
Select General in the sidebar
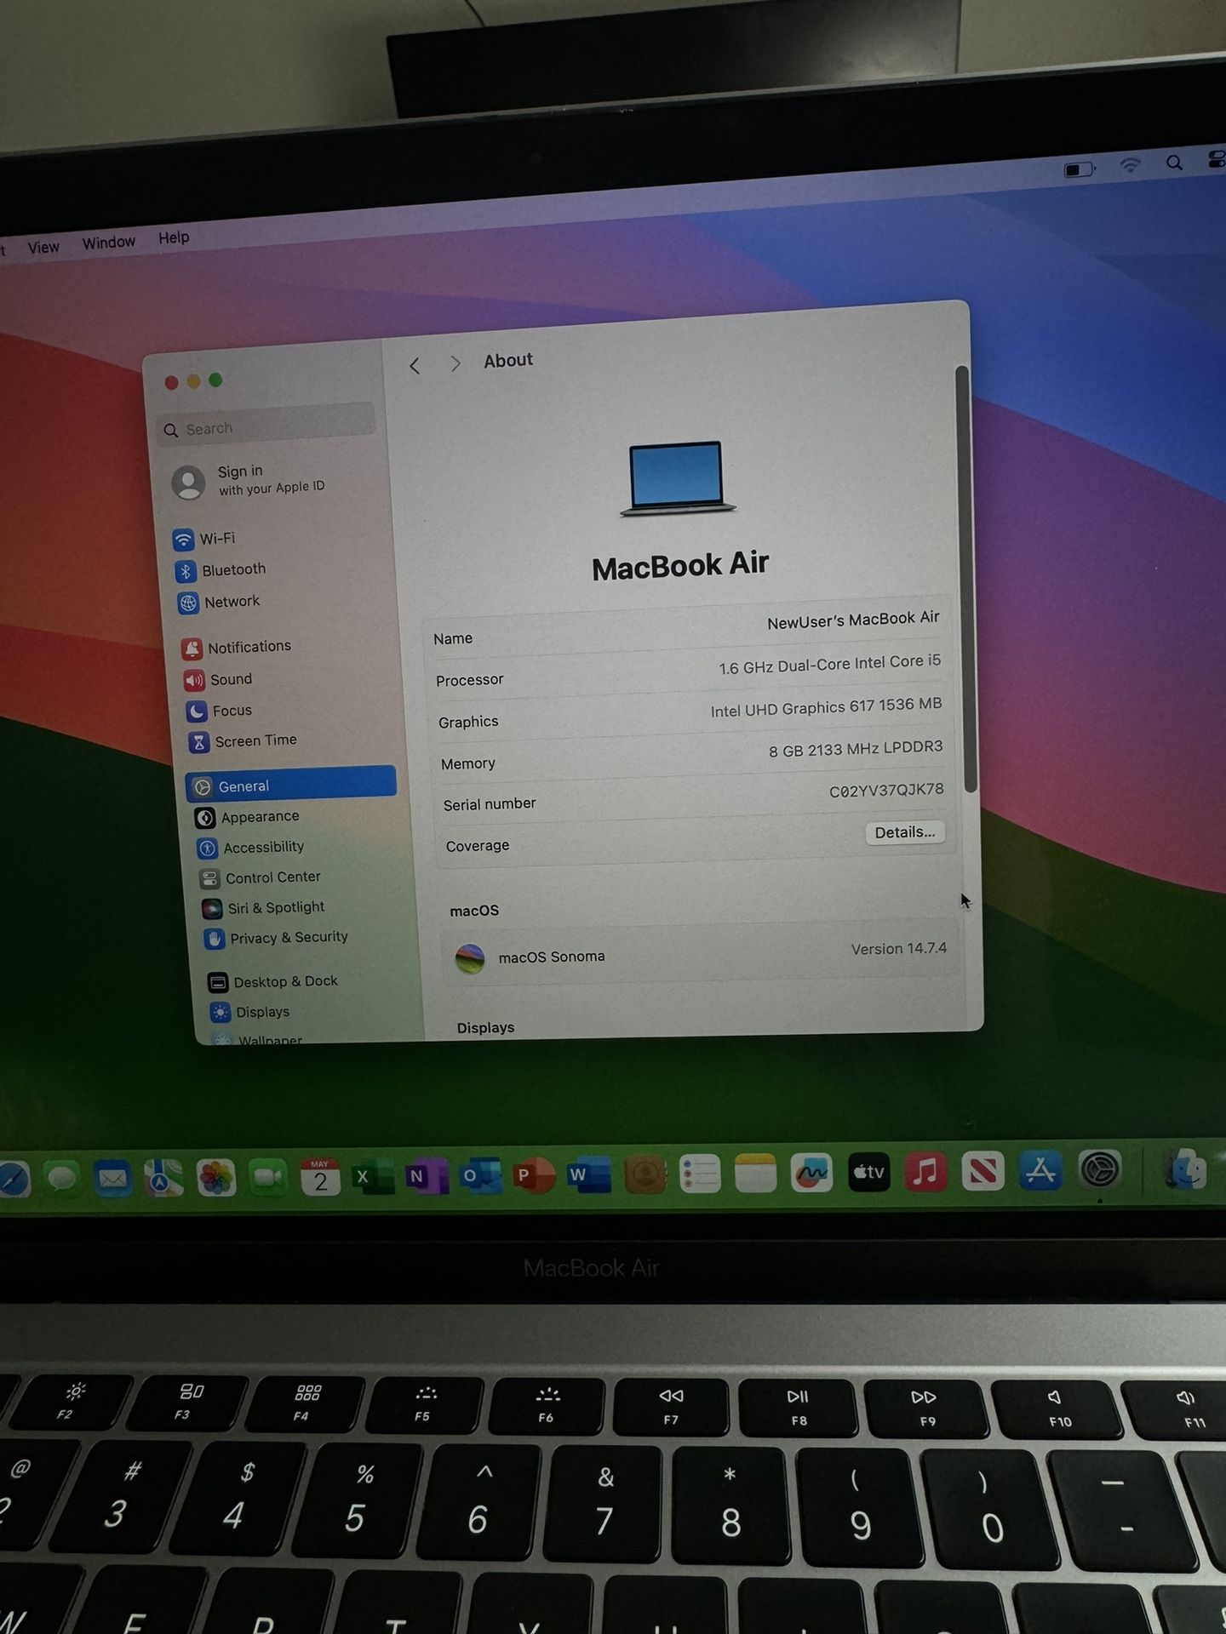pos(291,784)
